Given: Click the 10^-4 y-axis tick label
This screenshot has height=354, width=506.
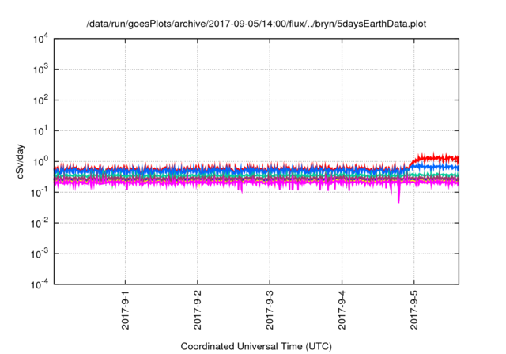Looking at the screenshot, I should point(40,284).
